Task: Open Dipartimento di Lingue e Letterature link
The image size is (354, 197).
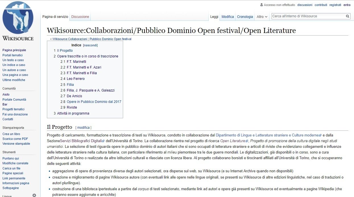Action: pos(267,136)
